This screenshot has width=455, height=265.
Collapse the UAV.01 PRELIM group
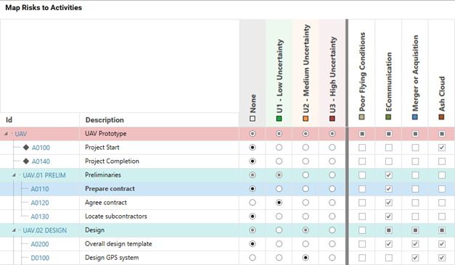(14, 175)
